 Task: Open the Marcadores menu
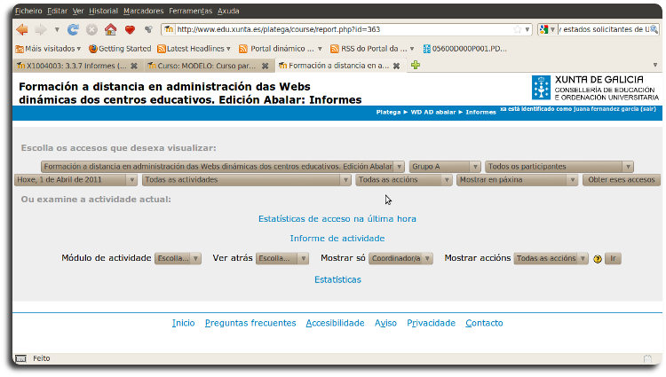[x=143, y=11]
